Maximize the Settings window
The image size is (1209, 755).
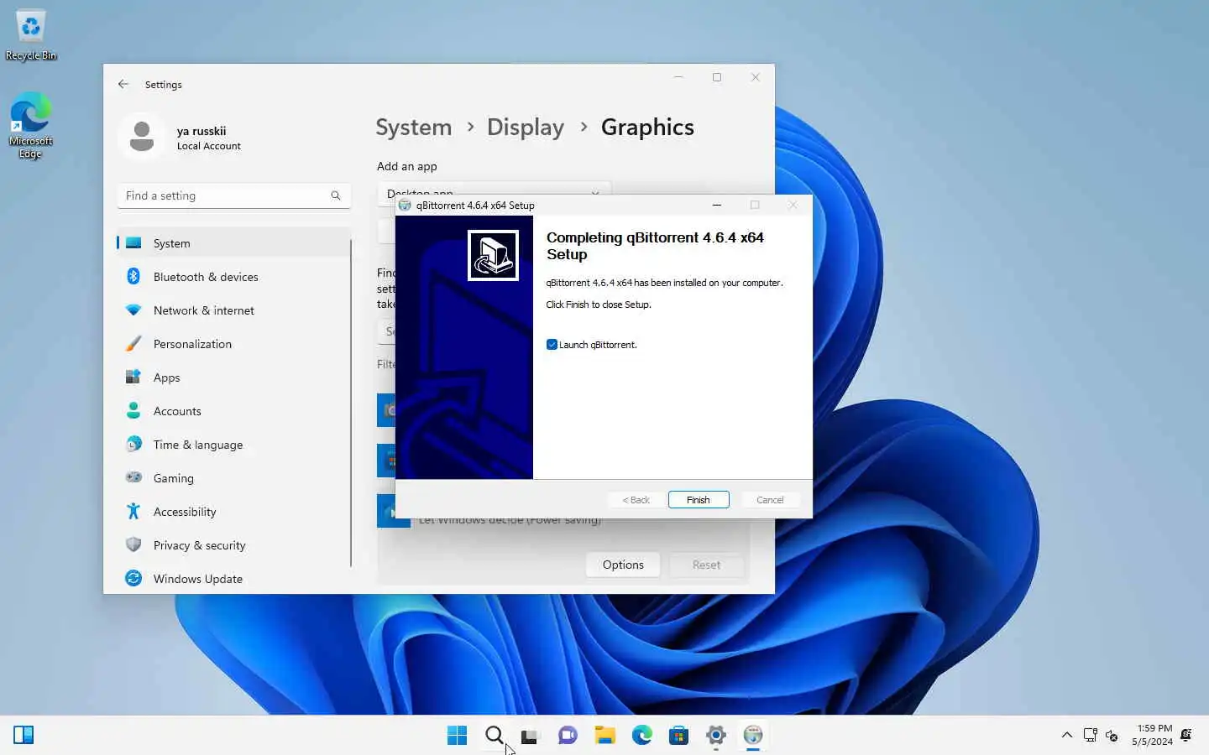pos(717,77)
